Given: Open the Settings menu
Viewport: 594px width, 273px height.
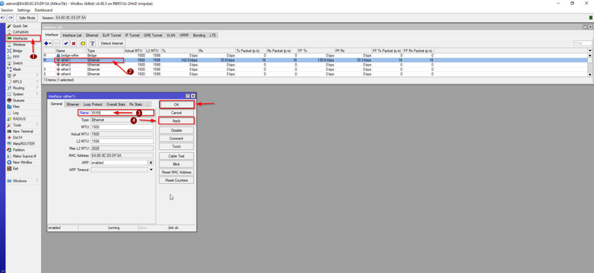Looking at the screenshot, I should click(23, 10).
